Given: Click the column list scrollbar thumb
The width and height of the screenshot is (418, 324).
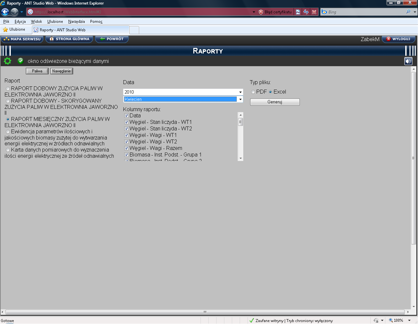Looking at the screenshot, I should [241, 122].
